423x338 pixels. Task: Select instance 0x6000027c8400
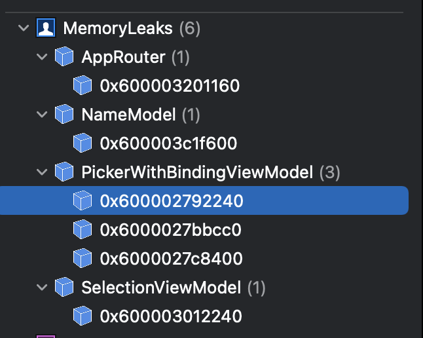pyautogui.click(x=171, y=258)
